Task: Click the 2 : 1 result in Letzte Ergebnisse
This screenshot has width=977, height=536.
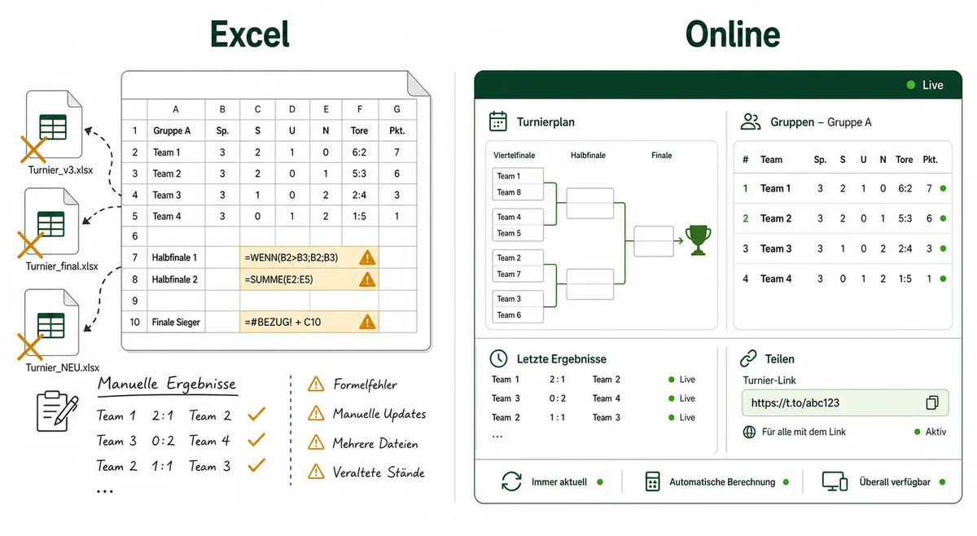Action: 558,380
